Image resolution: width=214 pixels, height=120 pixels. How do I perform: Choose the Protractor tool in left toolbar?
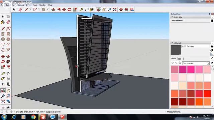[x=3, y=79]
